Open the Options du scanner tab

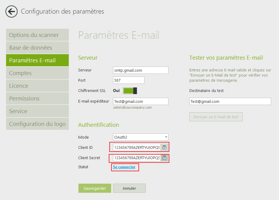coord(37,35)
